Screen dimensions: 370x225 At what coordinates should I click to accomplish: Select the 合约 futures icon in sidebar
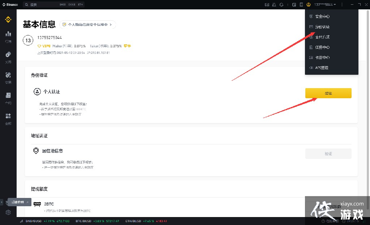click(8, 95)
